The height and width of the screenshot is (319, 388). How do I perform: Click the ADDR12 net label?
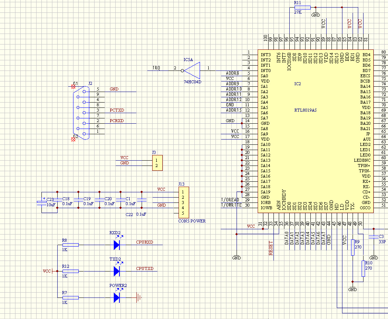pyautogui.click(x=234, y=100)
